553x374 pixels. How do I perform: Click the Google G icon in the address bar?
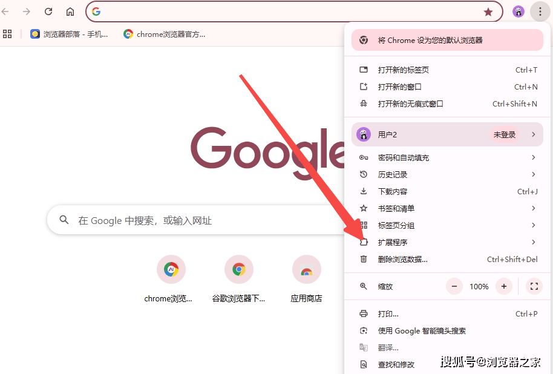(x=96, y=11)
